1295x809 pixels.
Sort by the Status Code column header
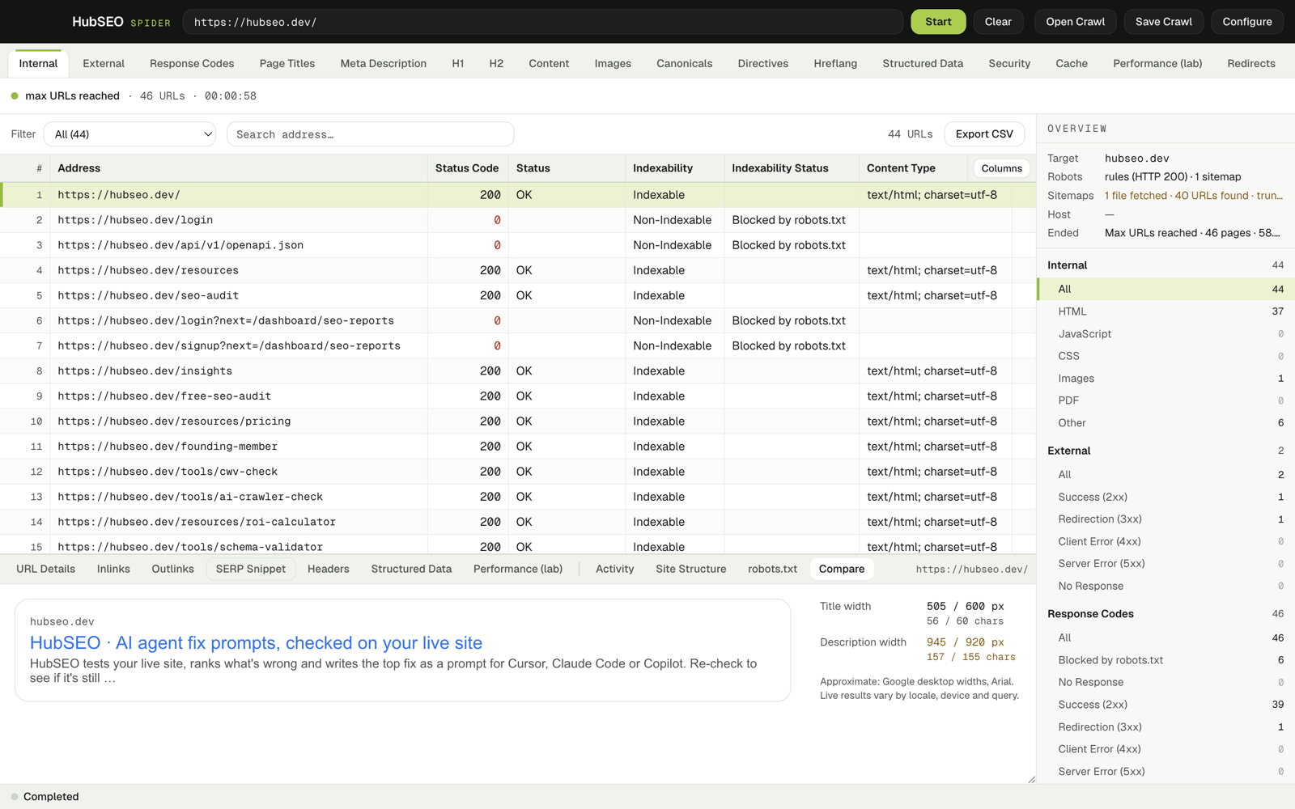[467, 168]
